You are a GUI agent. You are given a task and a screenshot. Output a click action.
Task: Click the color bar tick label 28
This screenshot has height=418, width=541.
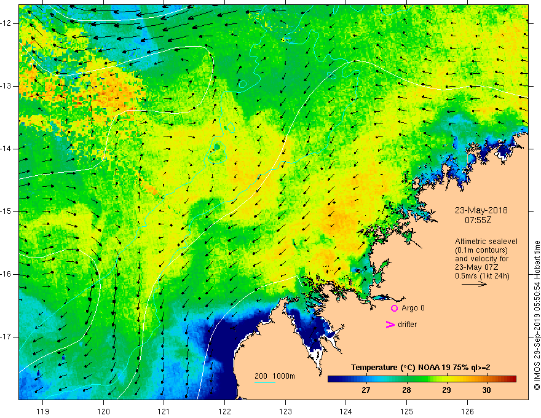pyautogui.click(x=406, y=390)
